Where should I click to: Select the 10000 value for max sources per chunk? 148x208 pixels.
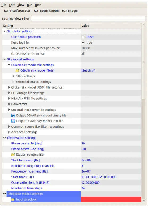(x=86, y=48)
